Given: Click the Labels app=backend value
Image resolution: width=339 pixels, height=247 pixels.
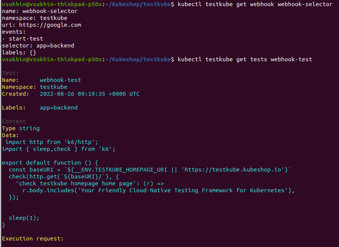Looking at the screenshot, I should 59,108.
